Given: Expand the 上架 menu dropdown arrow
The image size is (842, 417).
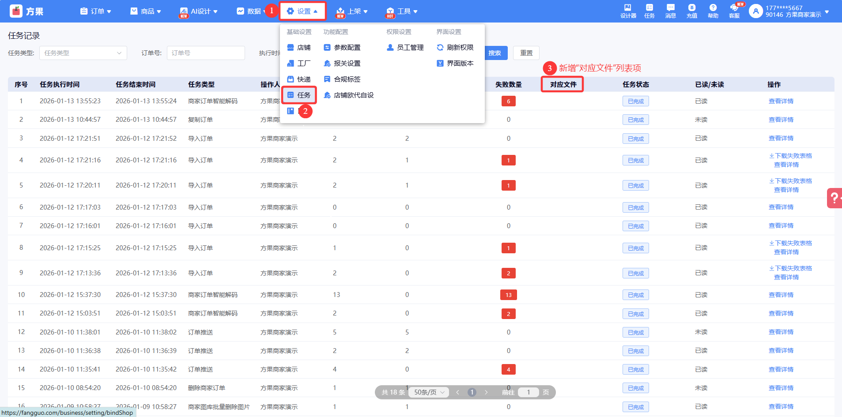Looking at the screenshot, I should (x=366, y=11).
